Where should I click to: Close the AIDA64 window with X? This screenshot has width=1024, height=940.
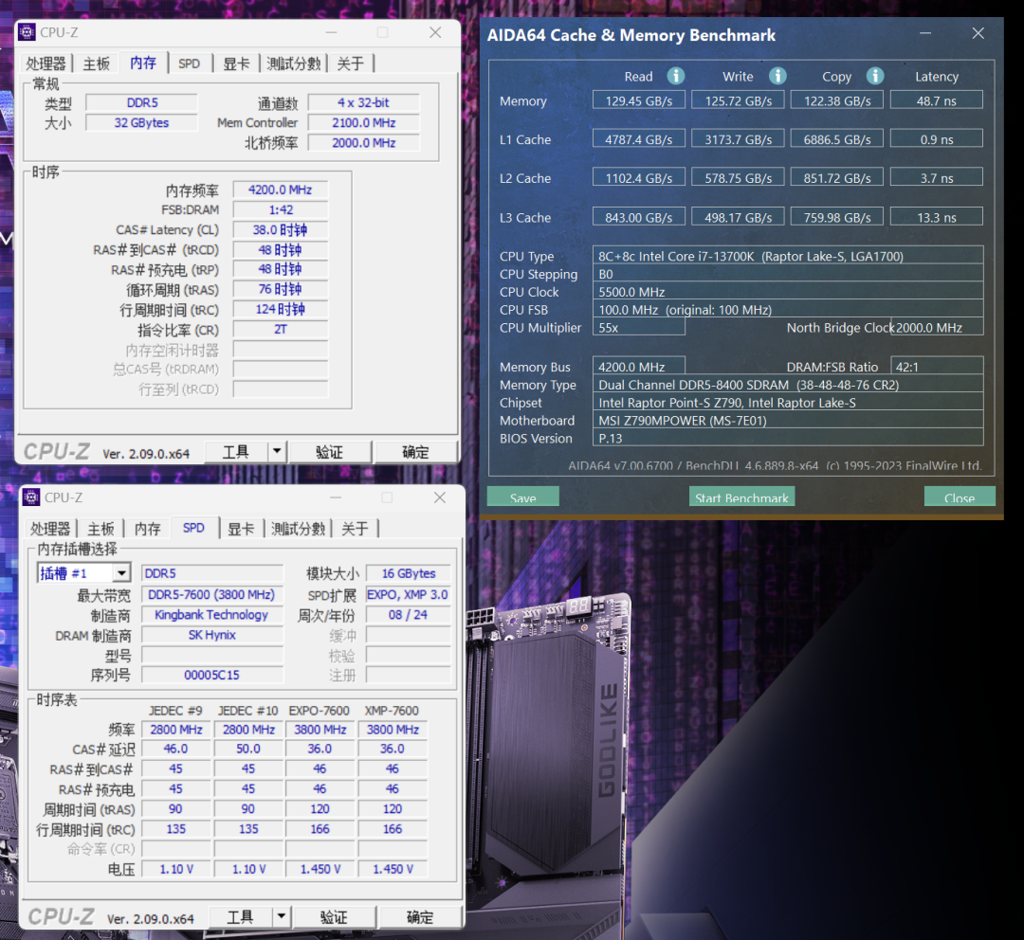(x=978, y=33)
